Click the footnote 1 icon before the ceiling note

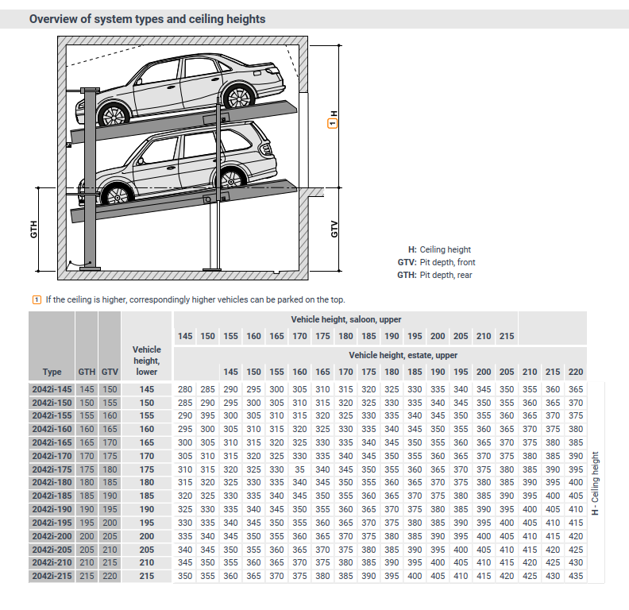[36, 299]
